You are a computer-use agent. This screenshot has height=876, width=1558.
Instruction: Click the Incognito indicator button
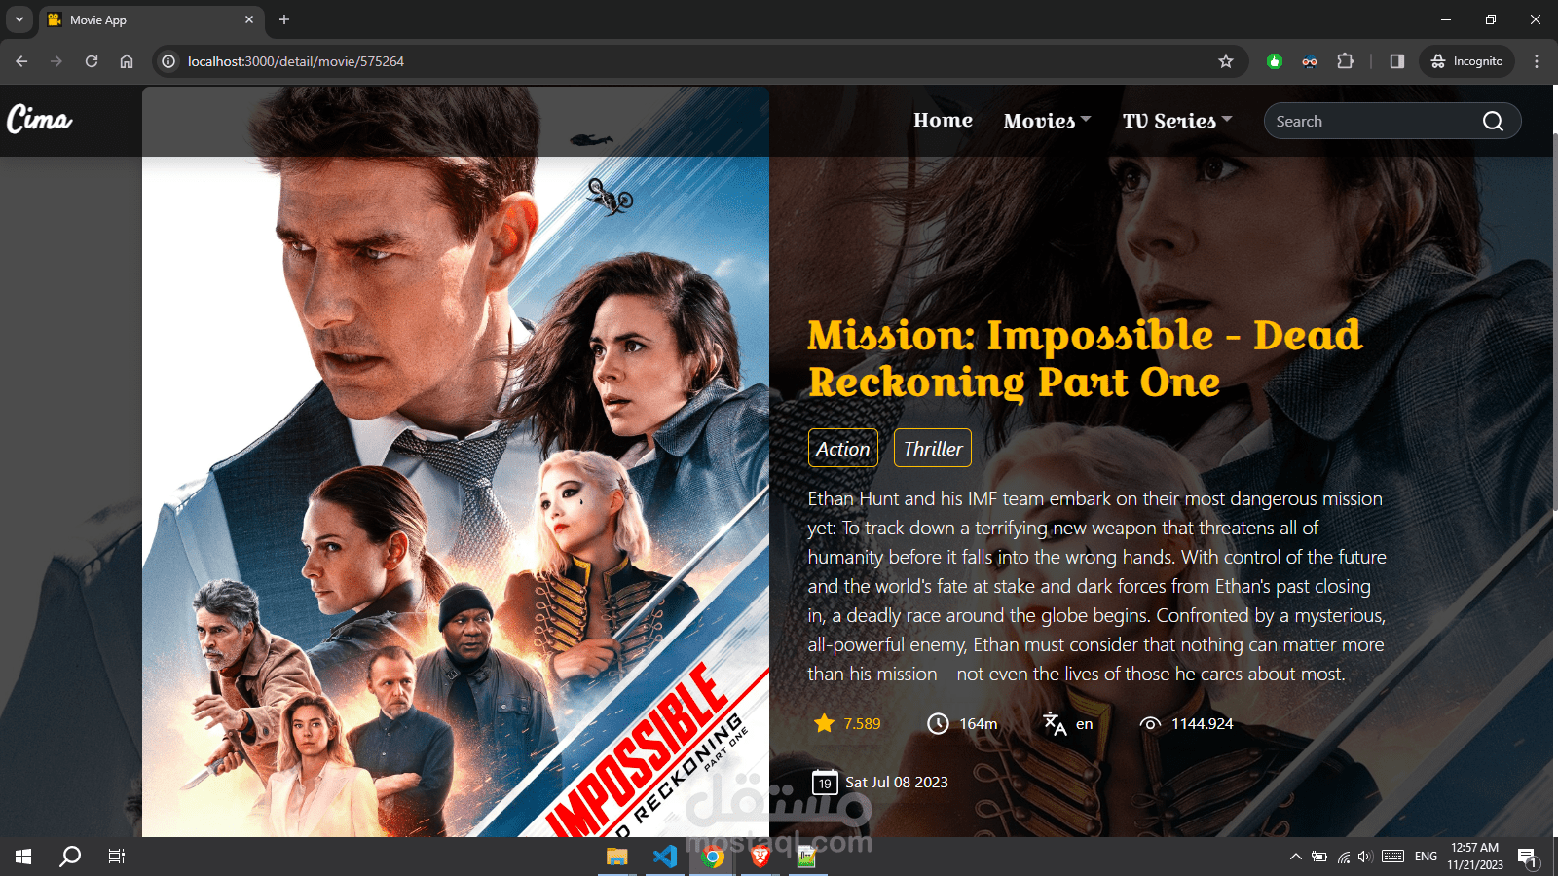click(1466, 61)
